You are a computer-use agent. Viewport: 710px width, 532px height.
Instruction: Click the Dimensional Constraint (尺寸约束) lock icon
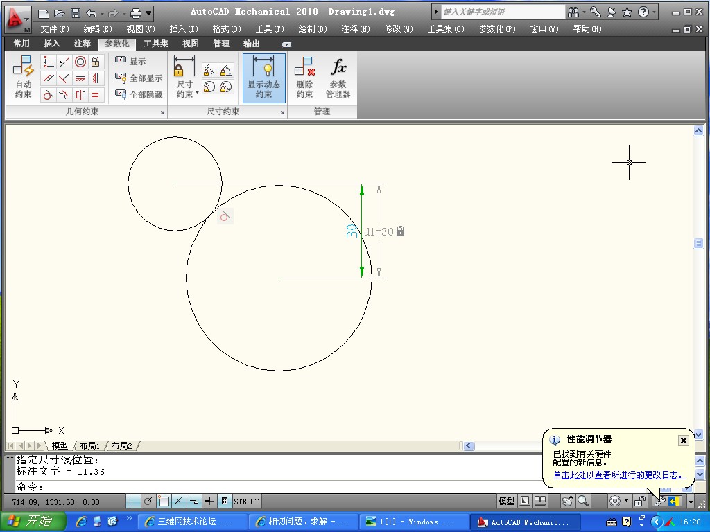pyautogui.click(x=184, y=66)
